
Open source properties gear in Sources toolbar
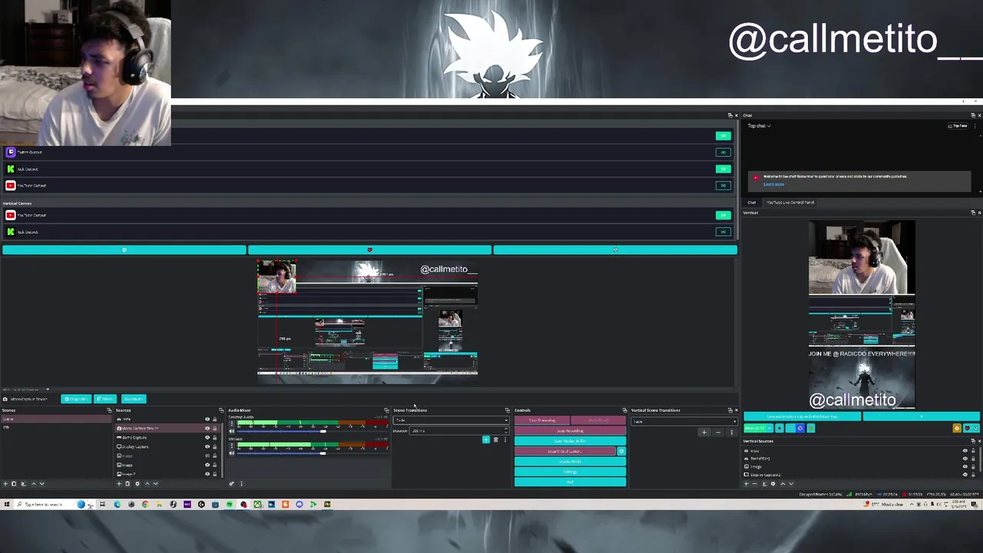tap(137, 484)
